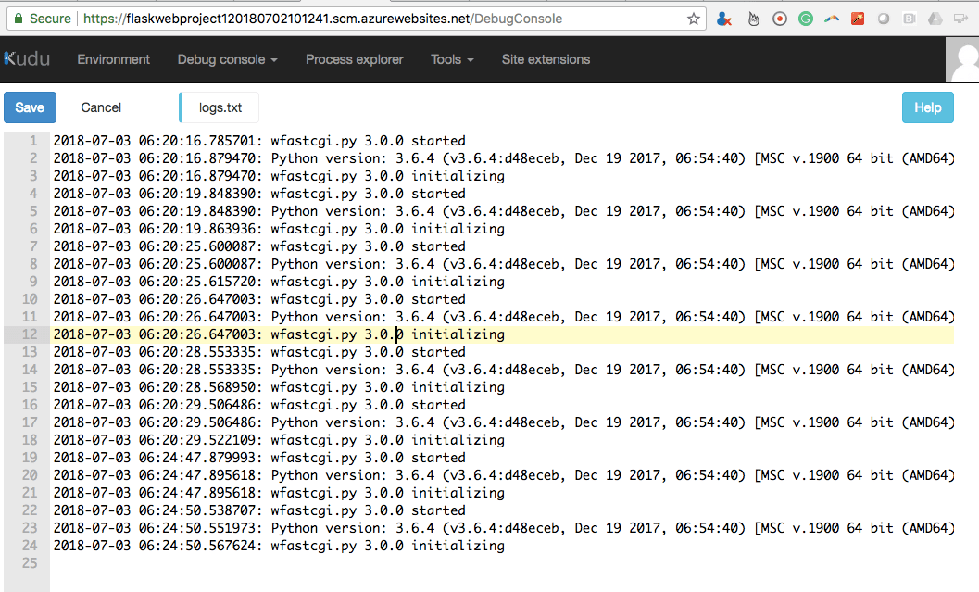Open the Help panel
979x592 pixels.
point(927,107)
